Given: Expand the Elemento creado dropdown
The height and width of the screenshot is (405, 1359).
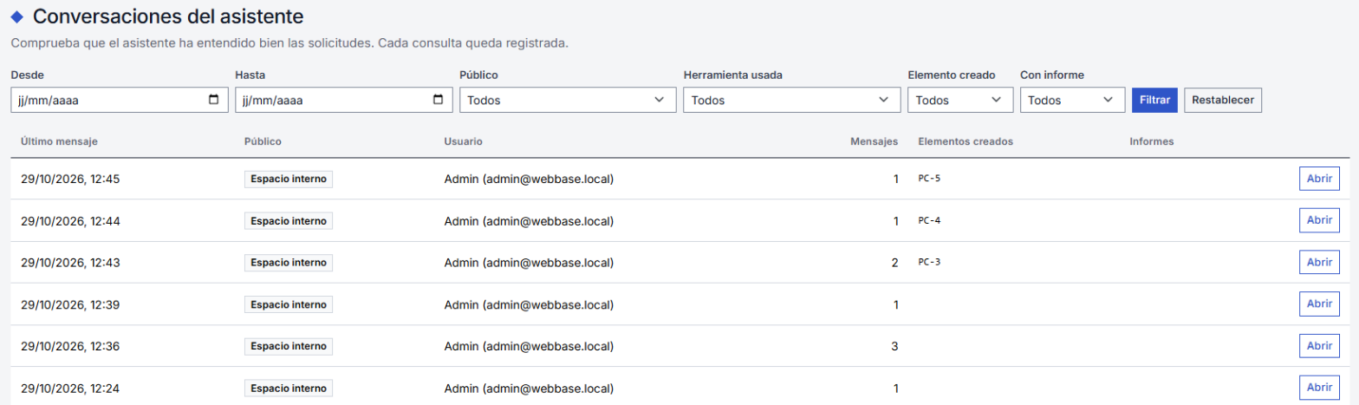Looking at the screenshot, I should pyautogui.click(x=960, y=100).
